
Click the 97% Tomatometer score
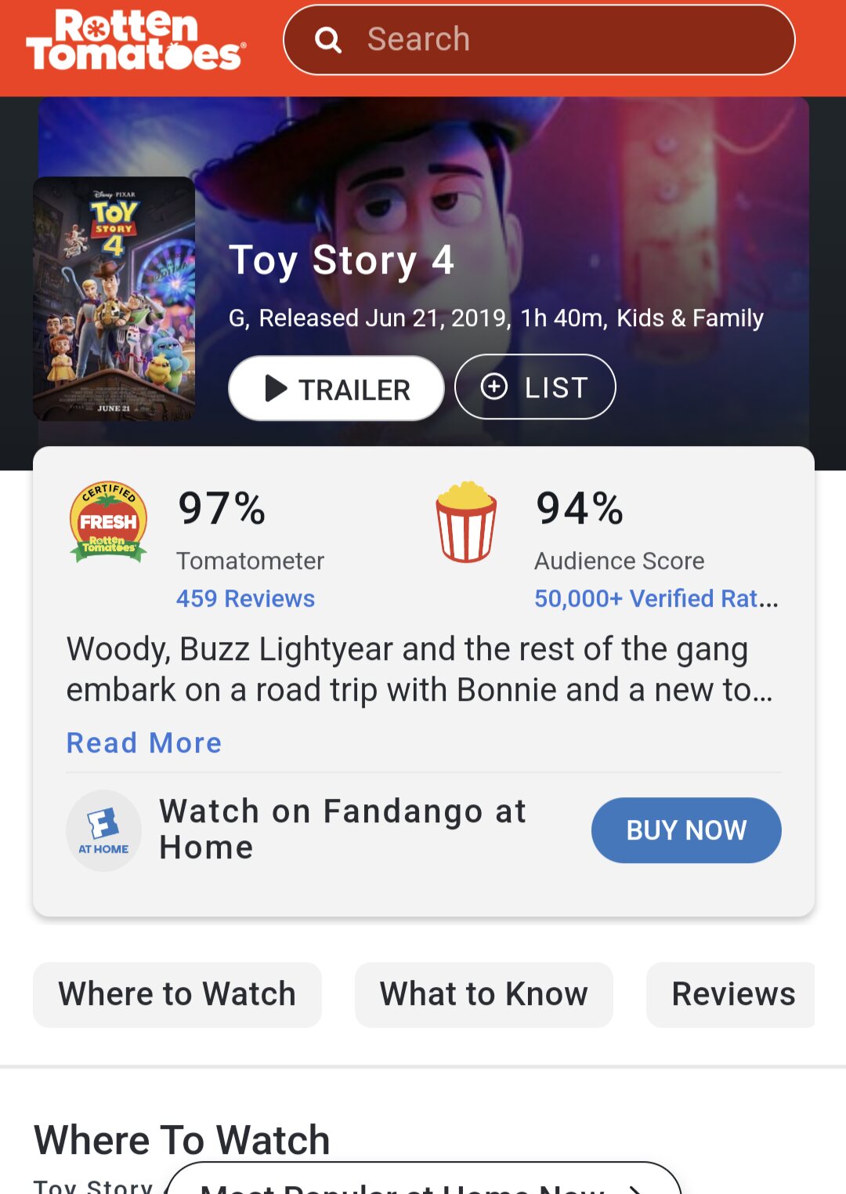(222, 508)
